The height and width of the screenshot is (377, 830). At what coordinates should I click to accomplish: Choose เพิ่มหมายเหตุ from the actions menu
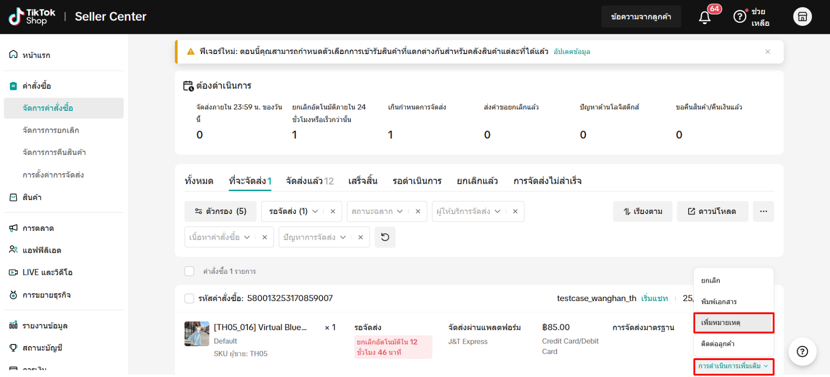733,323
